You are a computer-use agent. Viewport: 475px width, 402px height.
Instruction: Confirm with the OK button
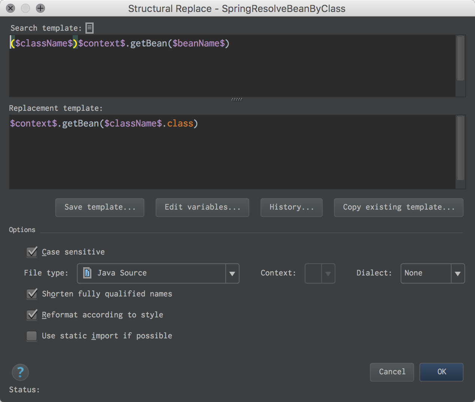pyautogui.click(x=442, y=372)
